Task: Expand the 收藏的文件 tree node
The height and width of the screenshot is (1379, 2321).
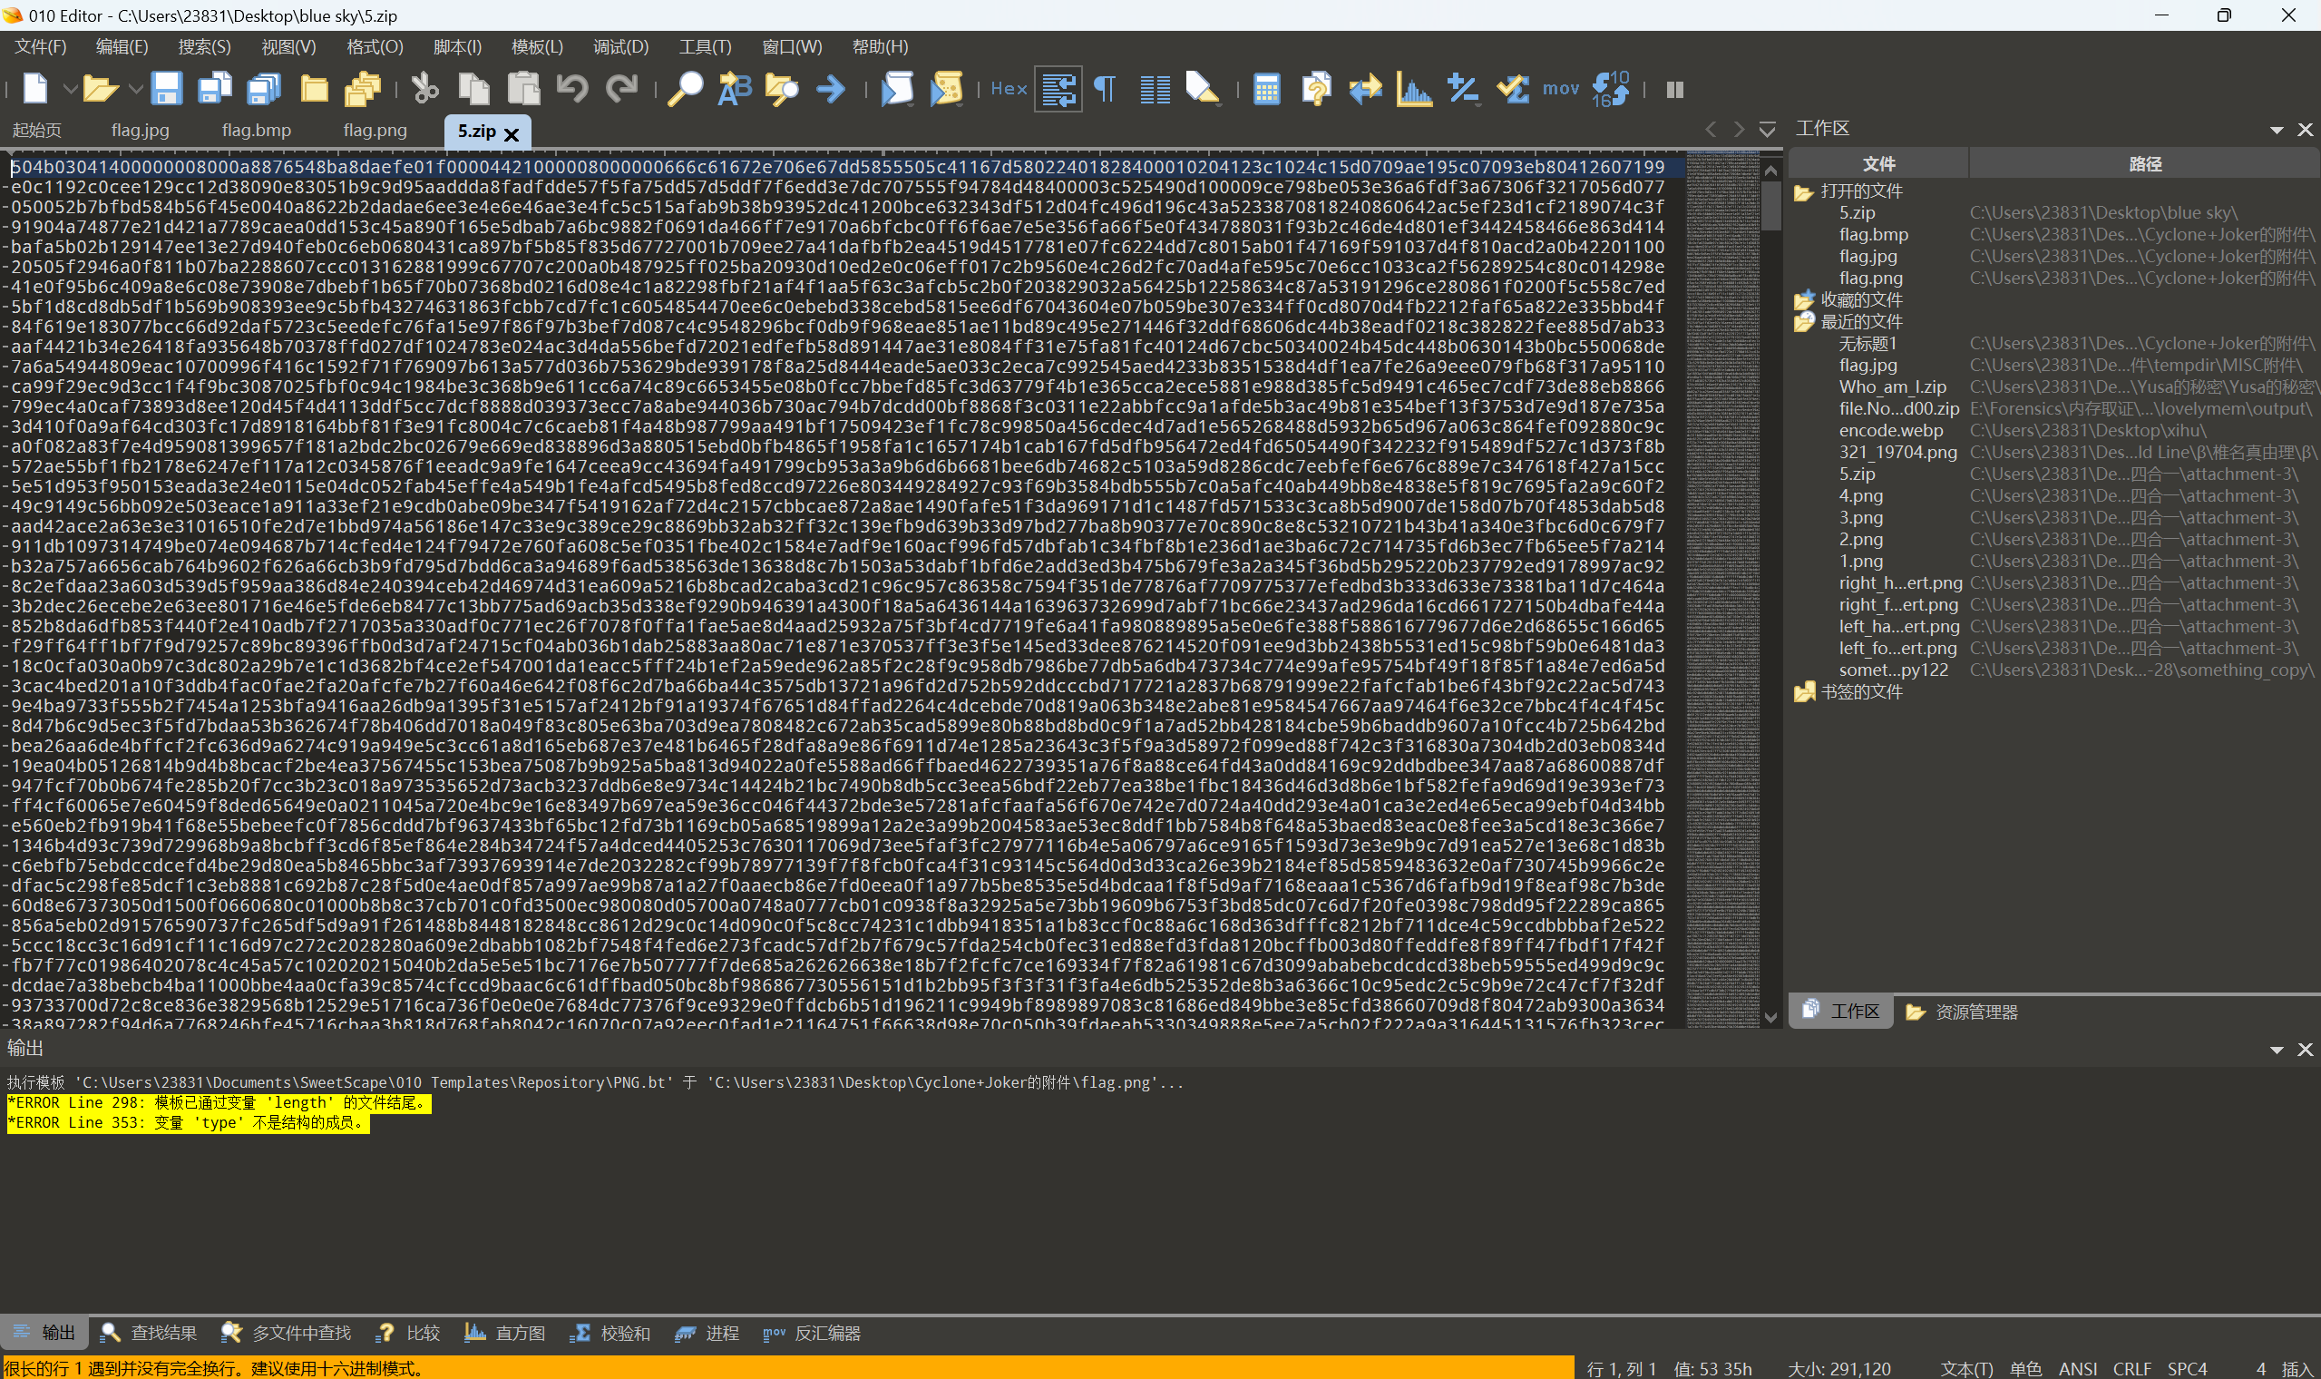Action: point(1803,300)
